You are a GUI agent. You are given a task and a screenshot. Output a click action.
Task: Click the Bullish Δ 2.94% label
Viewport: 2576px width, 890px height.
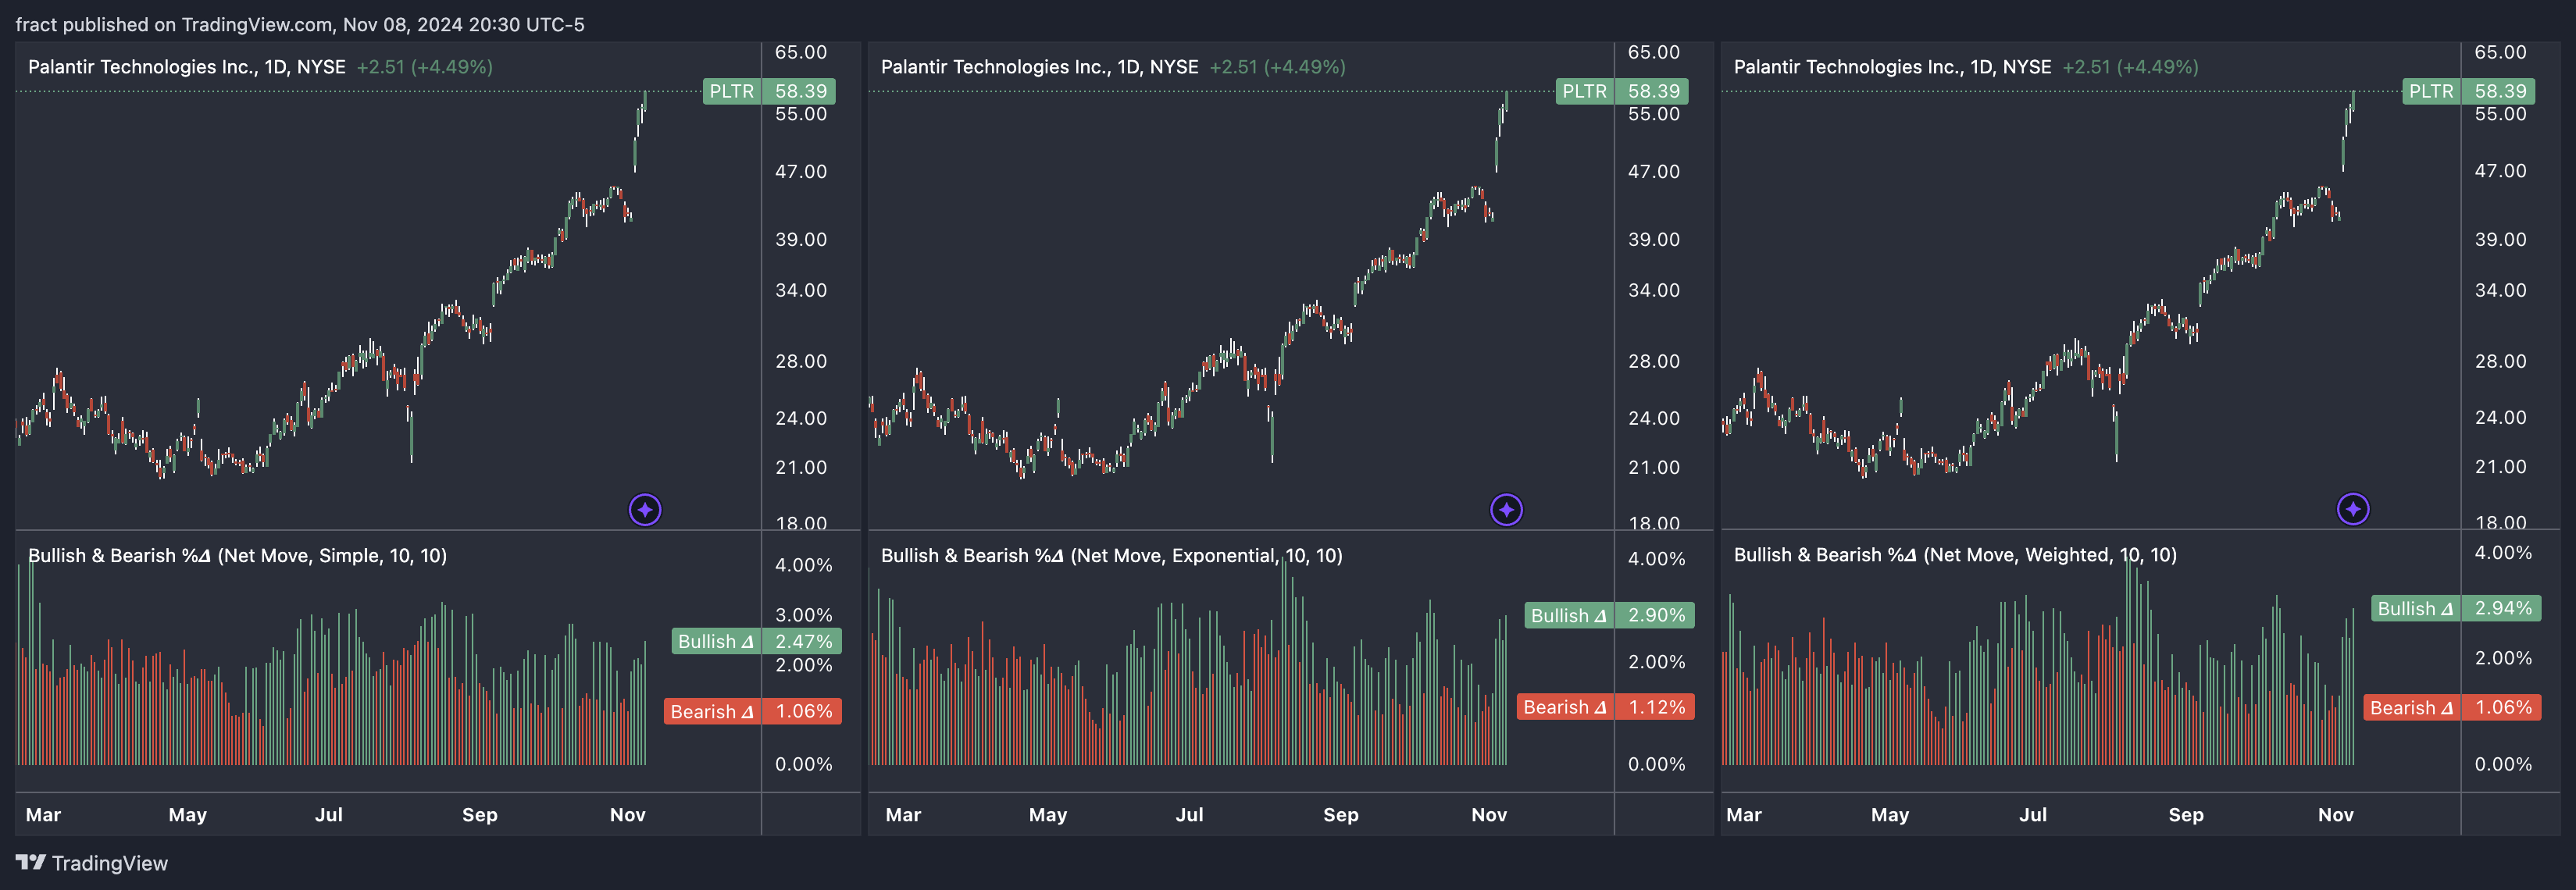click(x=2456, y=608)
